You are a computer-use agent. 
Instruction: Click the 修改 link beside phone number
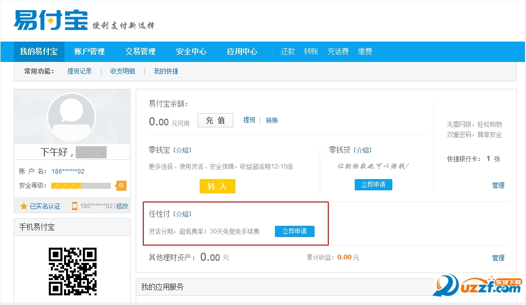click(x=122, y=206)
